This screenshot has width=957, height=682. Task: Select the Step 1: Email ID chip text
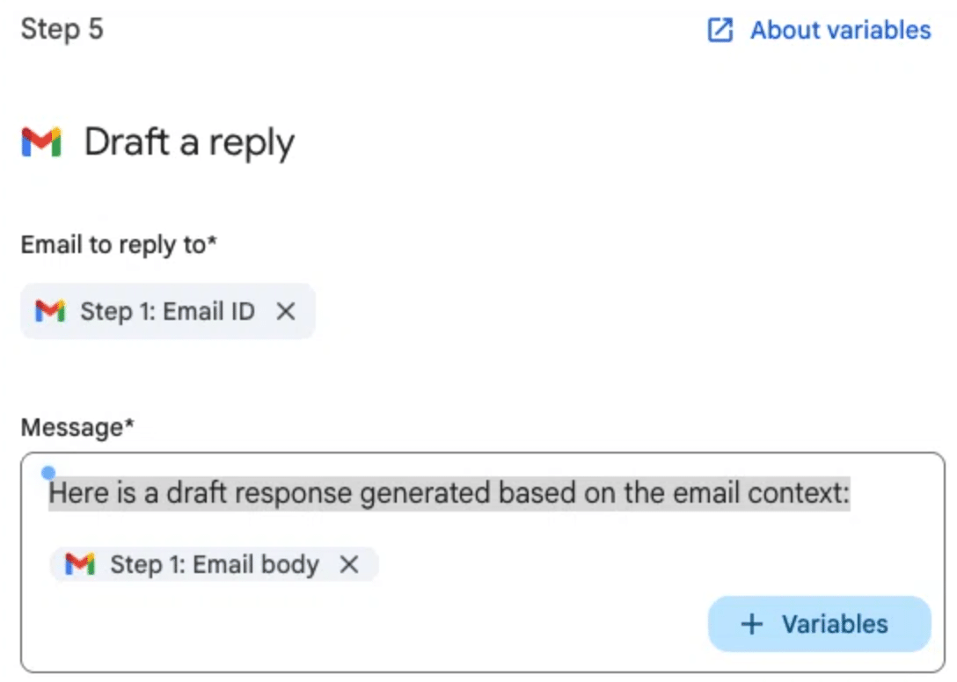click(x=167, y=311)
